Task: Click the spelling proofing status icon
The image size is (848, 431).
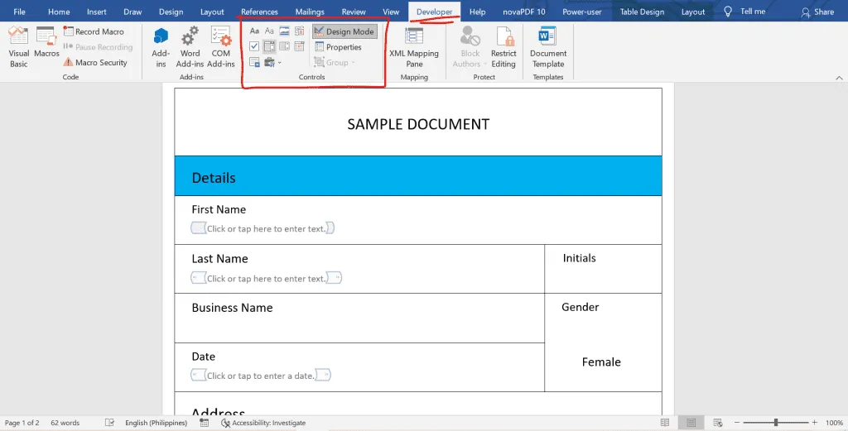Action: point(110,423)
